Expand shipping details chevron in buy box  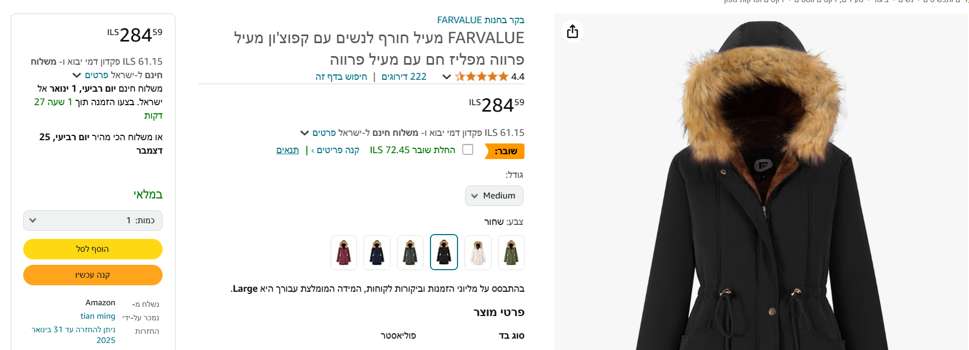[x=77, y=75]
